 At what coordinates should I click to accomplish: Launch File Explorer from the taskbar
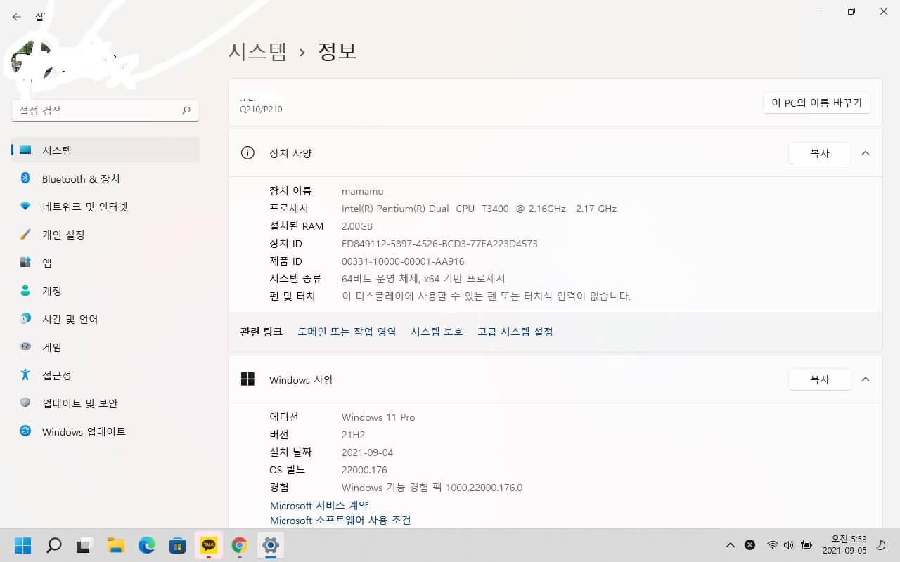pyautogui.click(x=116, y=544)
